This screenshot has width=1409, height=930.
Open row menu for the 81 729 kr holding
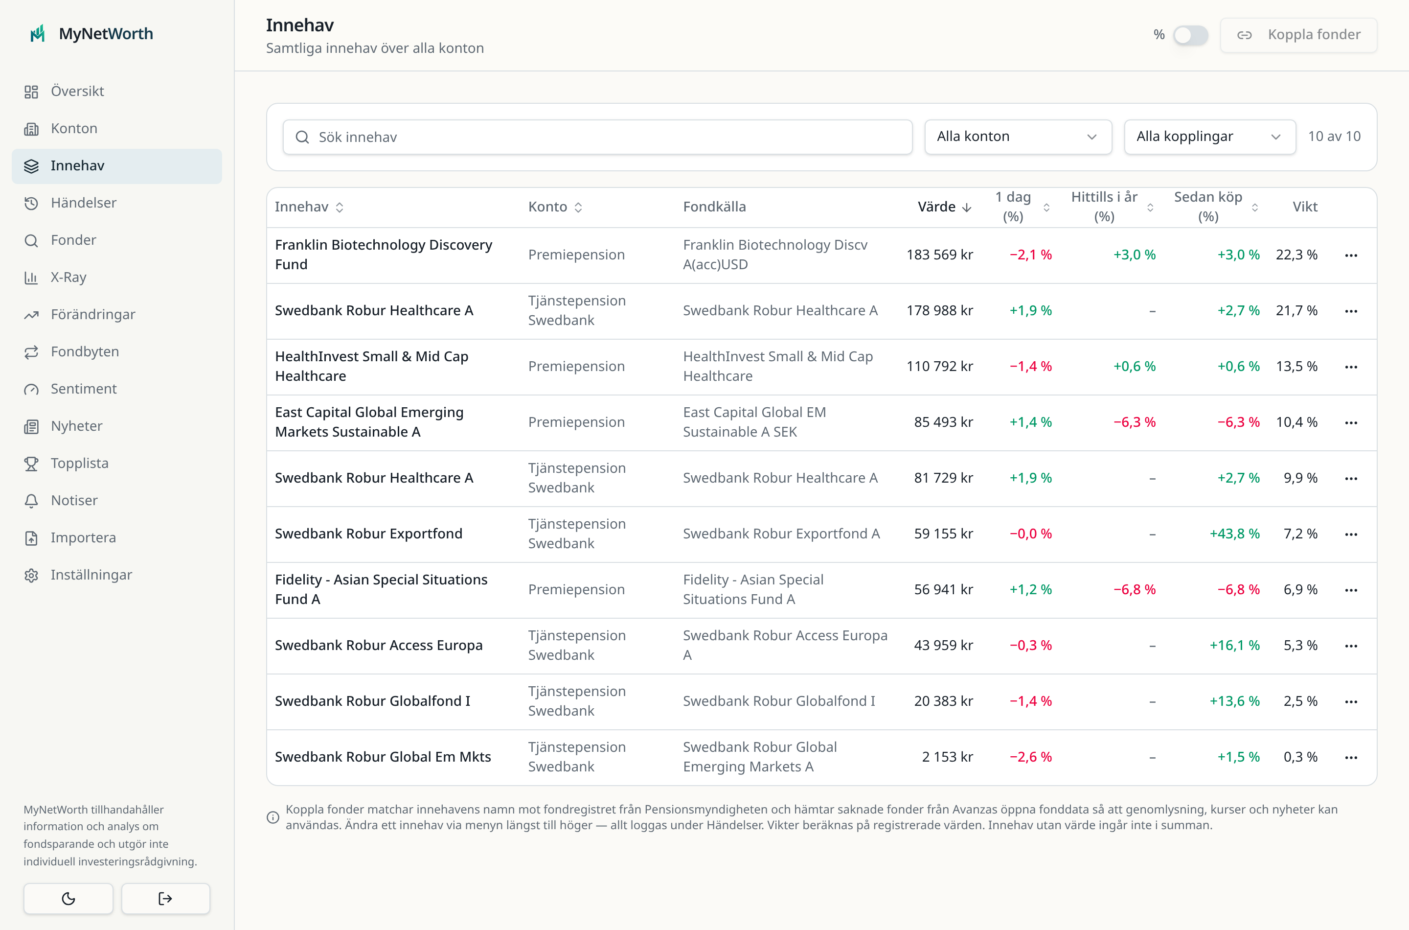(x=1351, y=478)
